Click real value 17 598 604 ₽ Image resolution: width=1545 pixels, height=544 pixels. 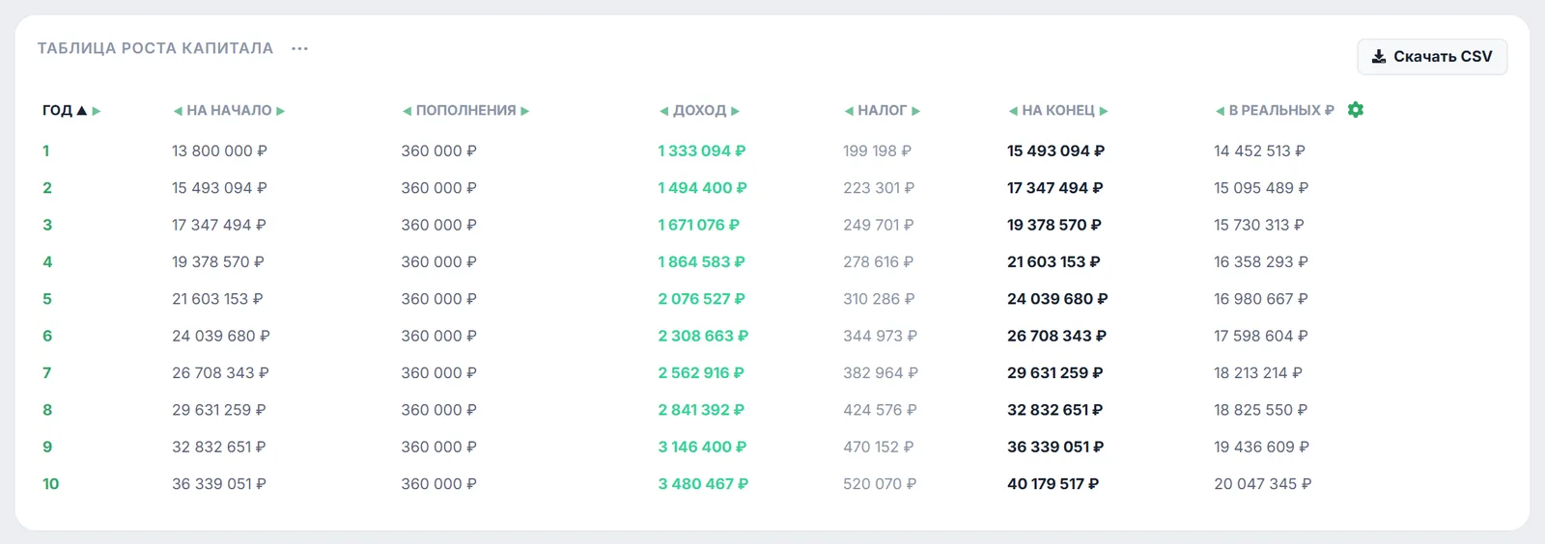[x=1261, y=336]
